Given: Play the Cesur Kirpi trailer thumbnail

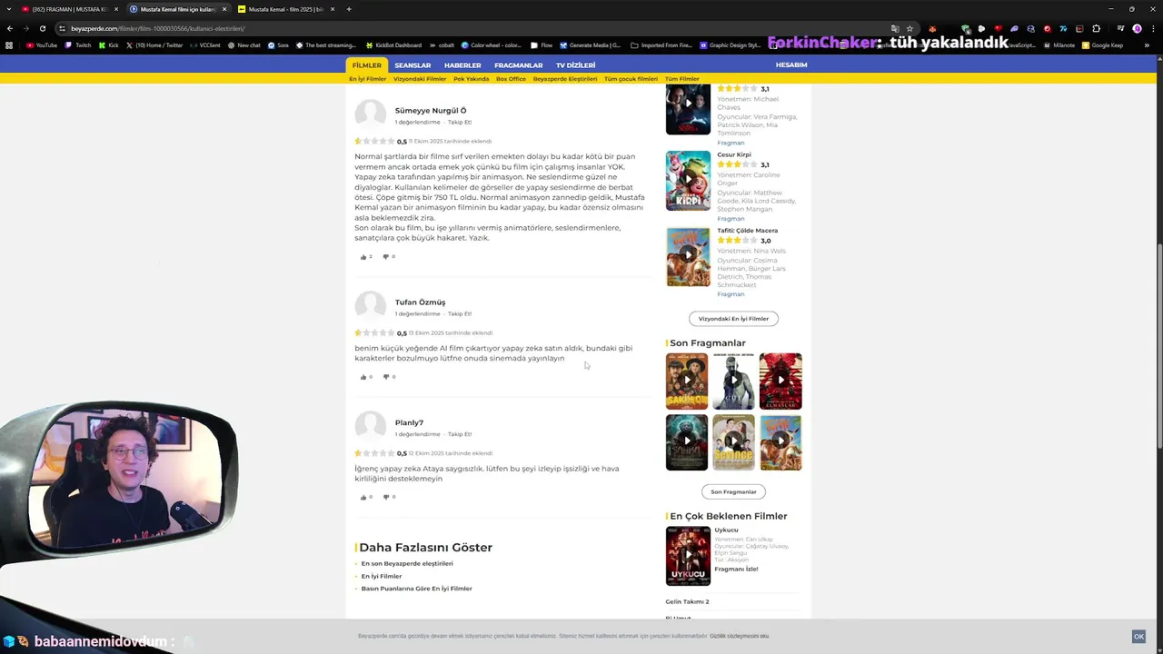Looking at the screenshot, I should tap(688, 181).
